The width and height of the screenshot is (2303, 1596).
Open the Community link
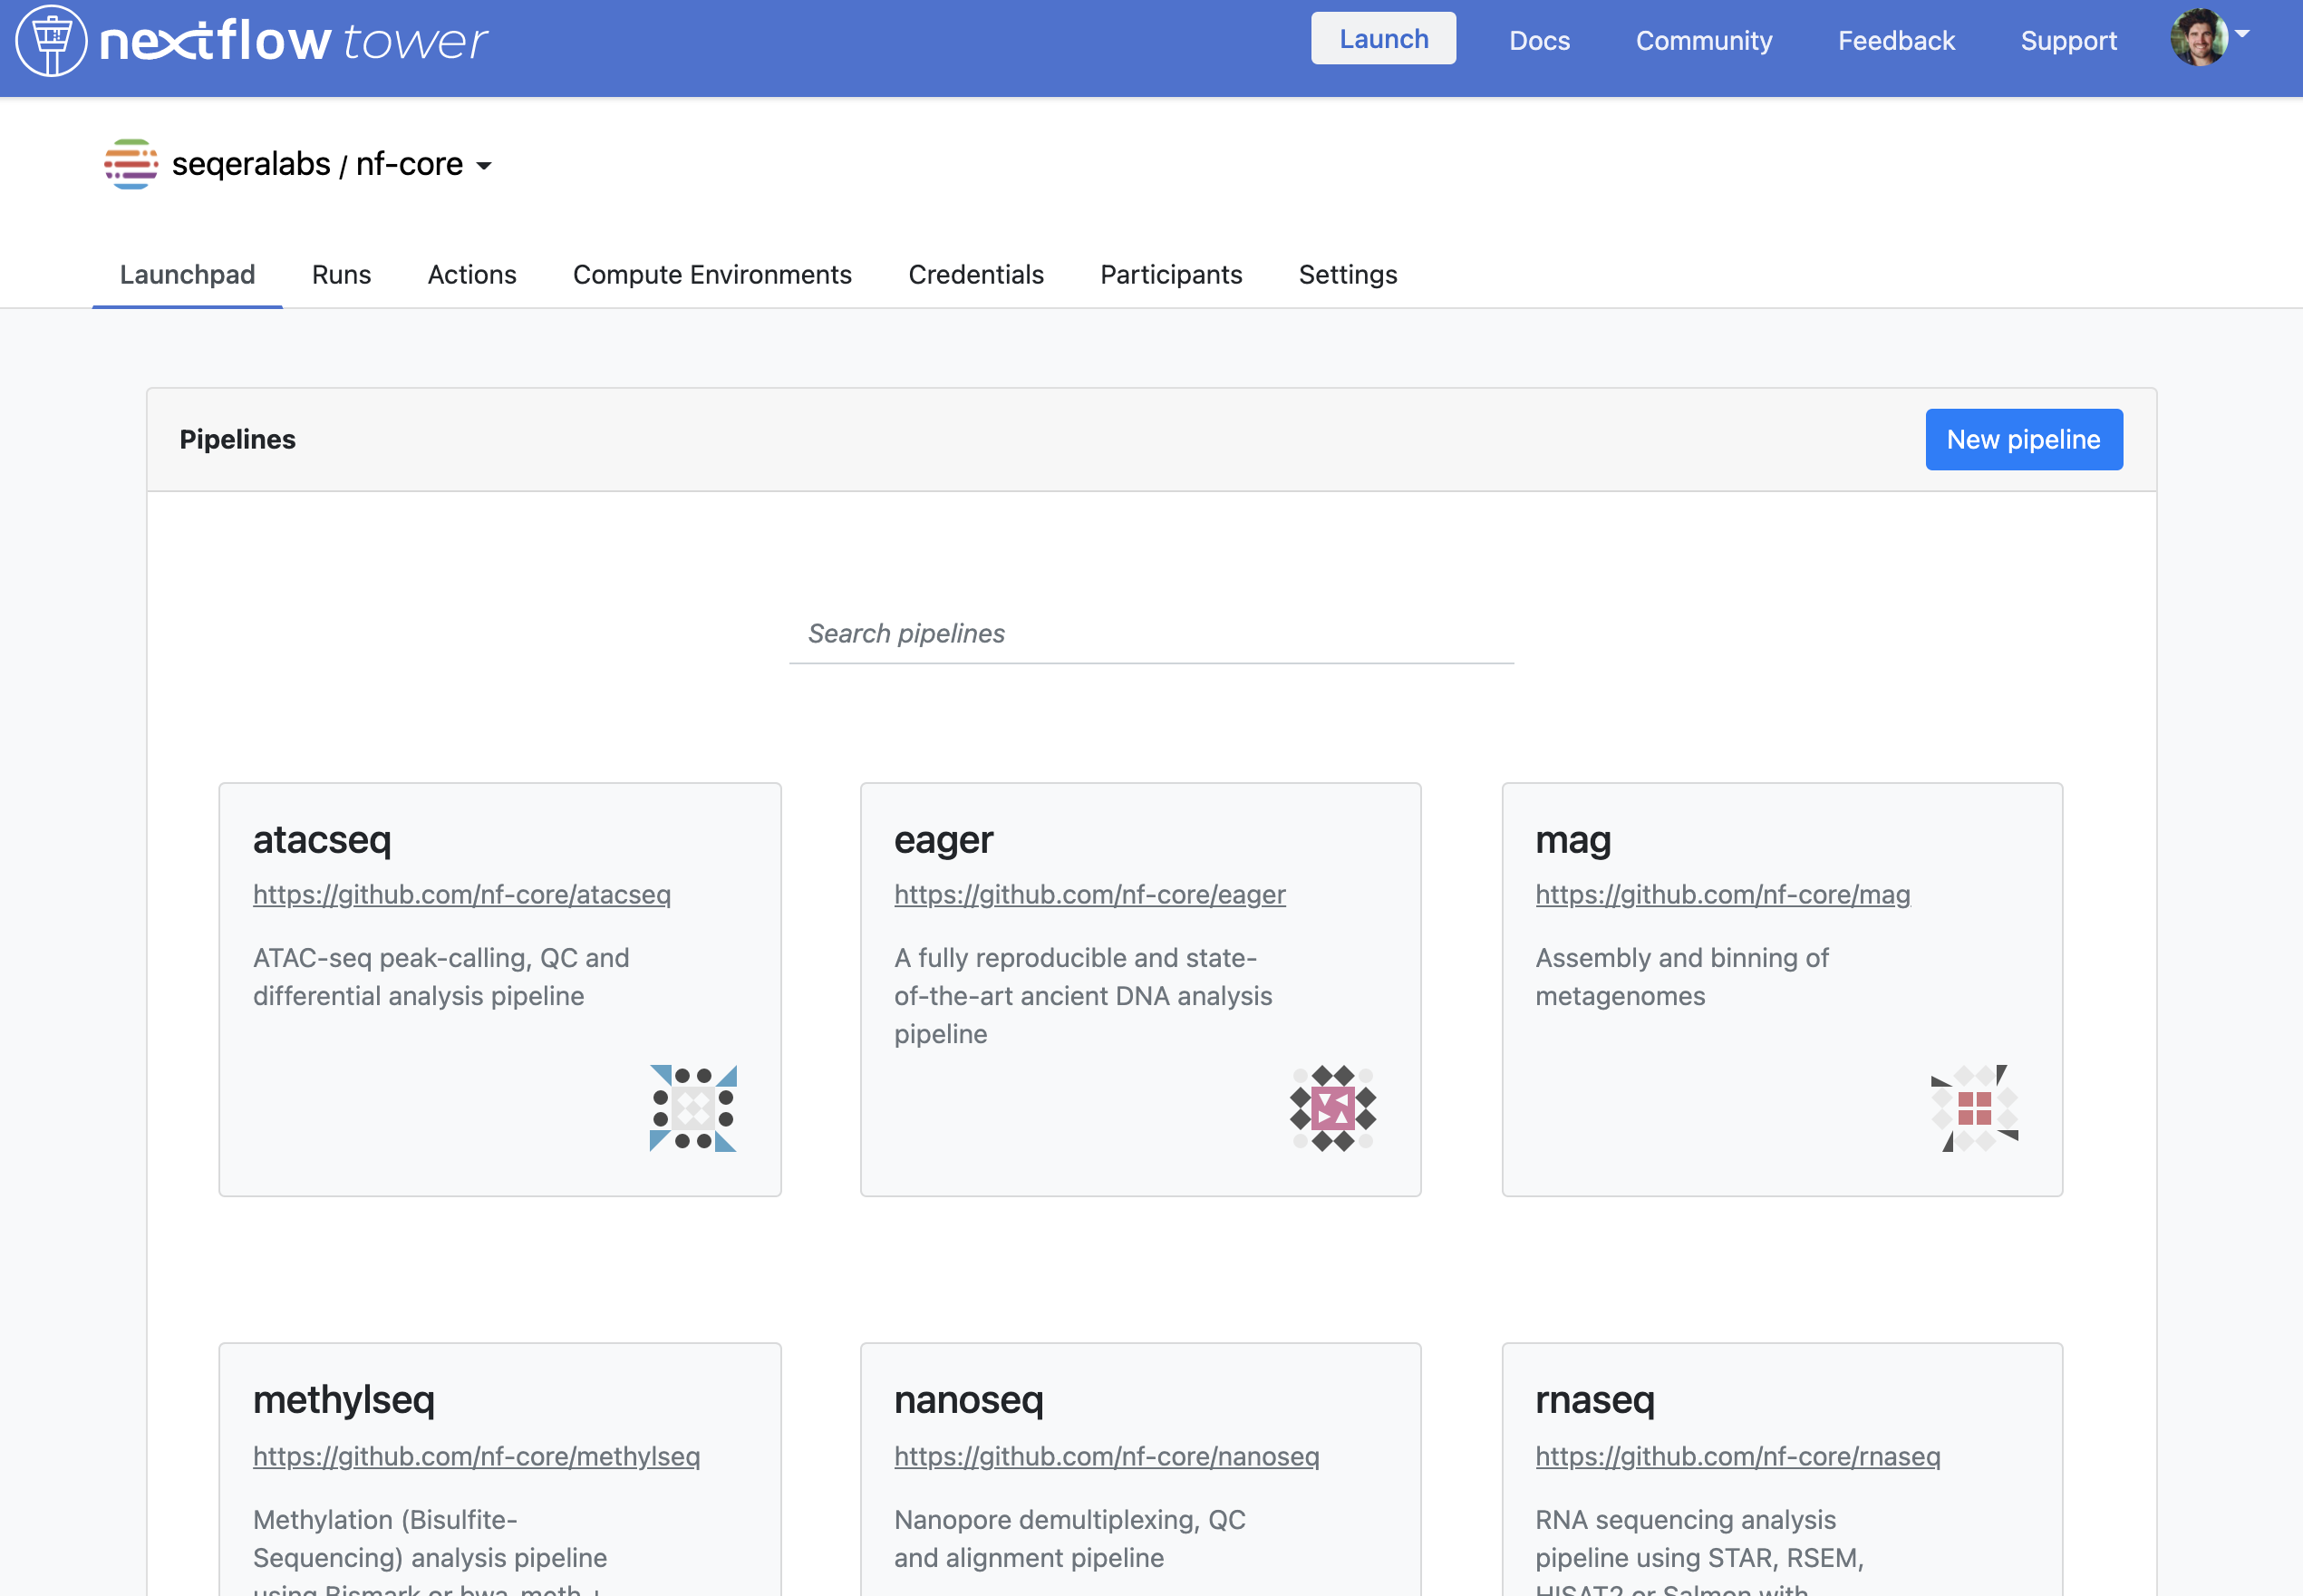coord(1704,40)
